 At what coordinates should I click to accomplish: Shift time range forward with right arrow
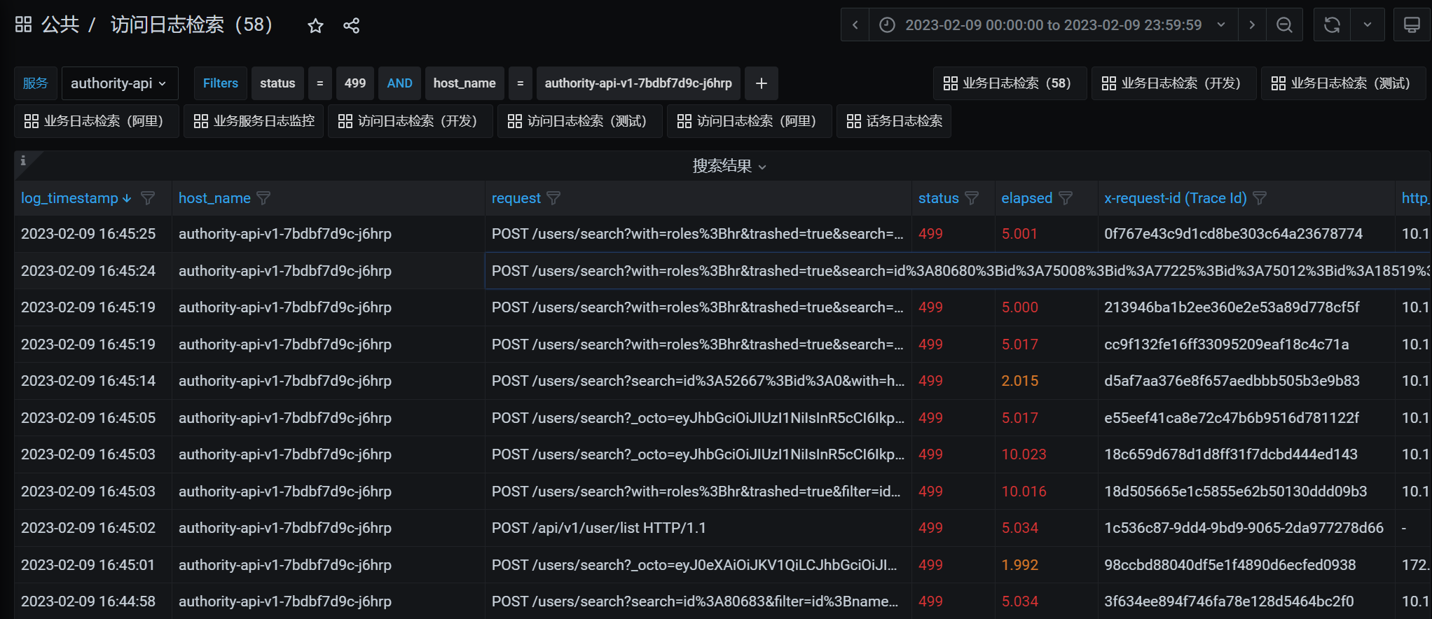[x=1251, y=25]
